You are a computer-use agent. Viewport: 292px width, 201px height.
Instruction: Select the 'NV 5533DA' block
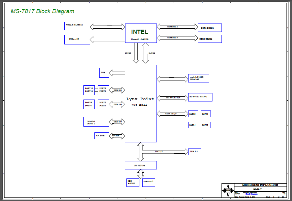click(141, 165)
